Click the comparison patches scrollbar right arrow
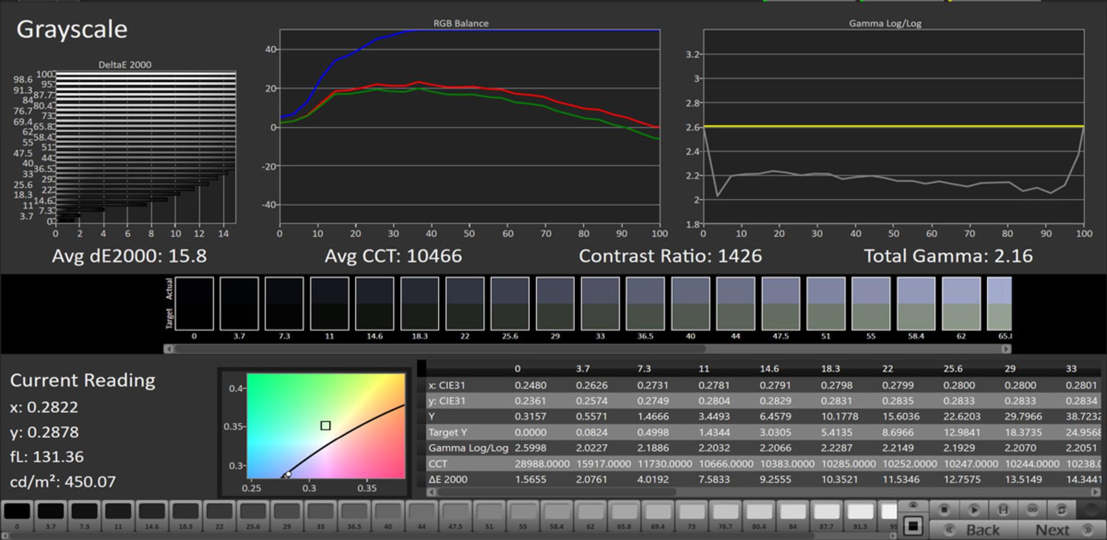The image size is (1107, 540). pos(1006,349)
